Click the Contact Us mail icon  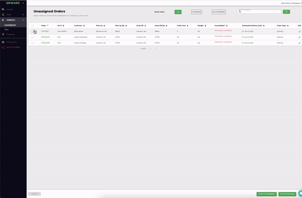[x=3, y=42]
